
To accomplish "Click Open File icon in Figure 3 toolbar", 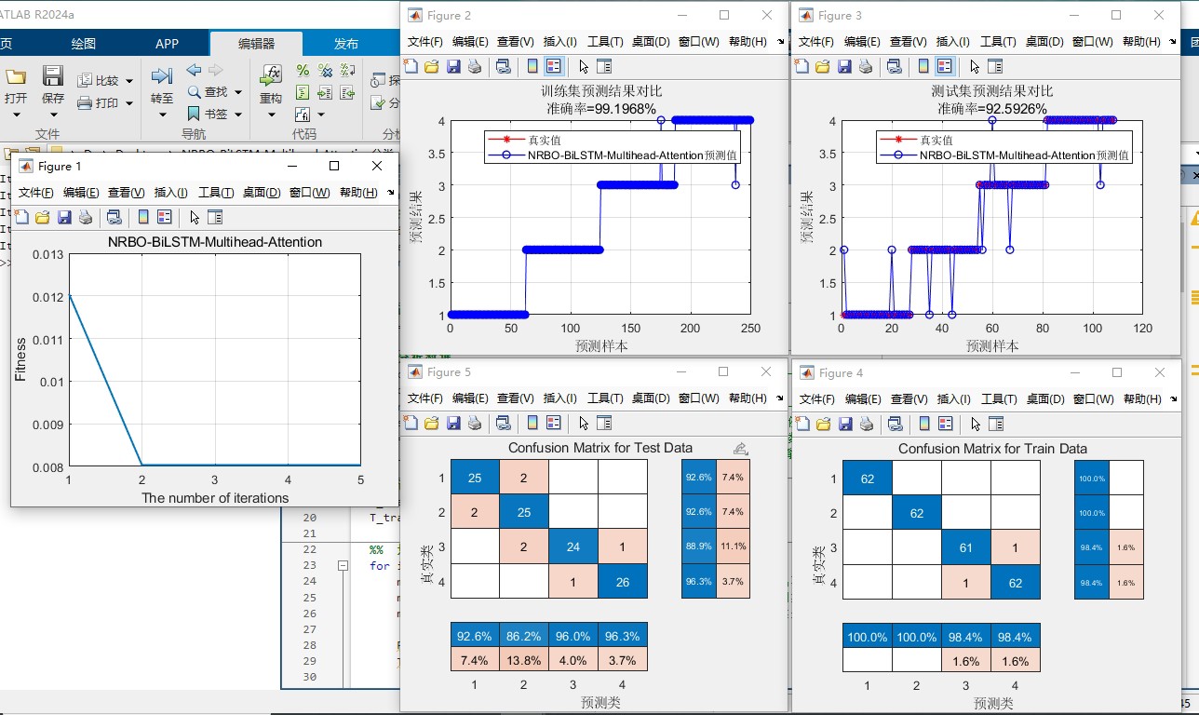I will 823,66.
